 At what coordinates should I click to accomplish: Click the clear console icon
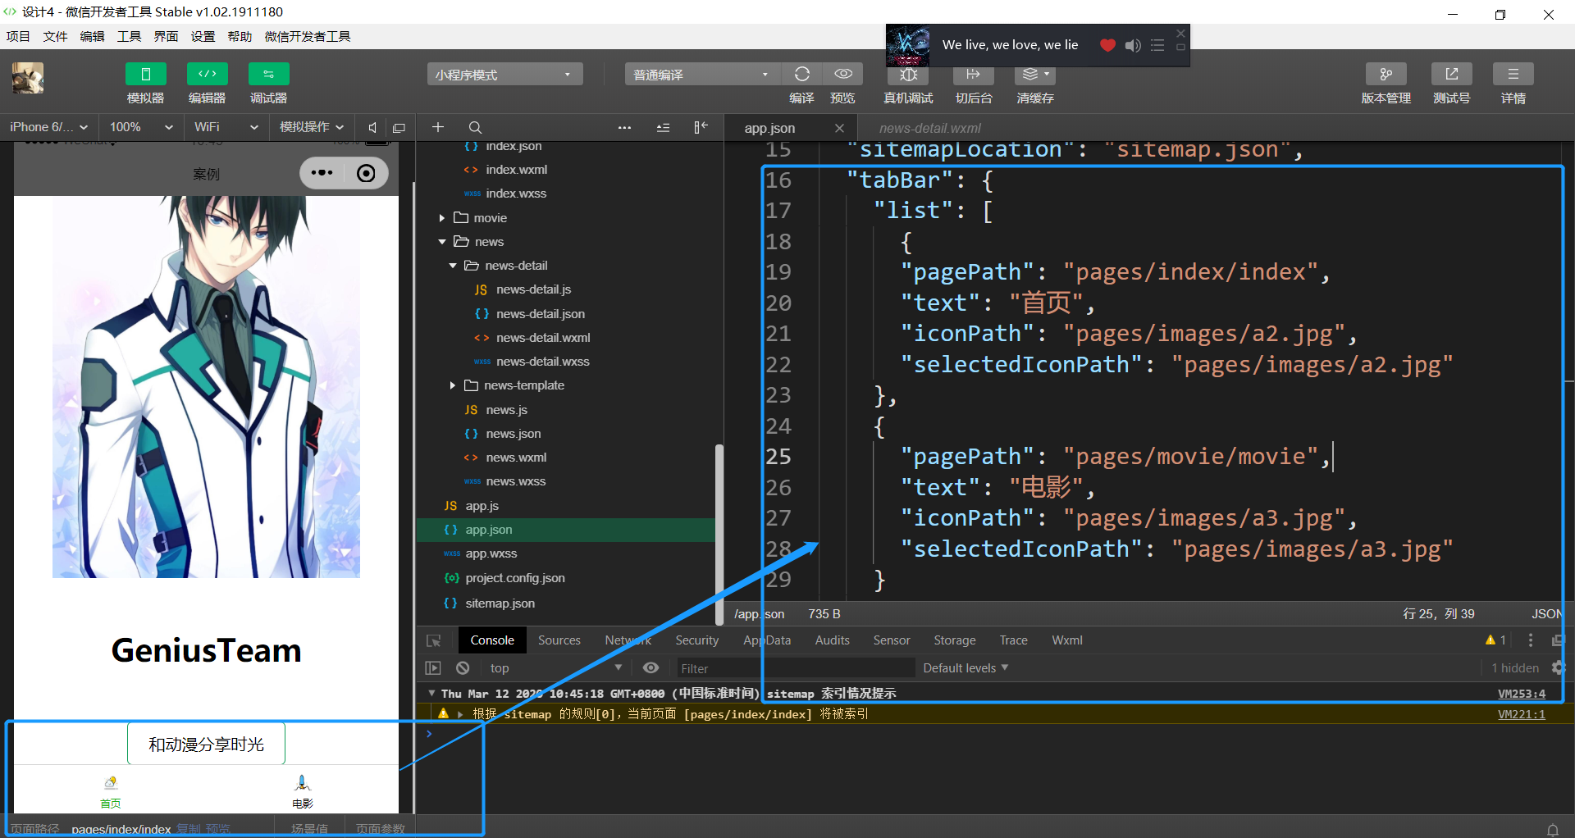click(463, 668)
